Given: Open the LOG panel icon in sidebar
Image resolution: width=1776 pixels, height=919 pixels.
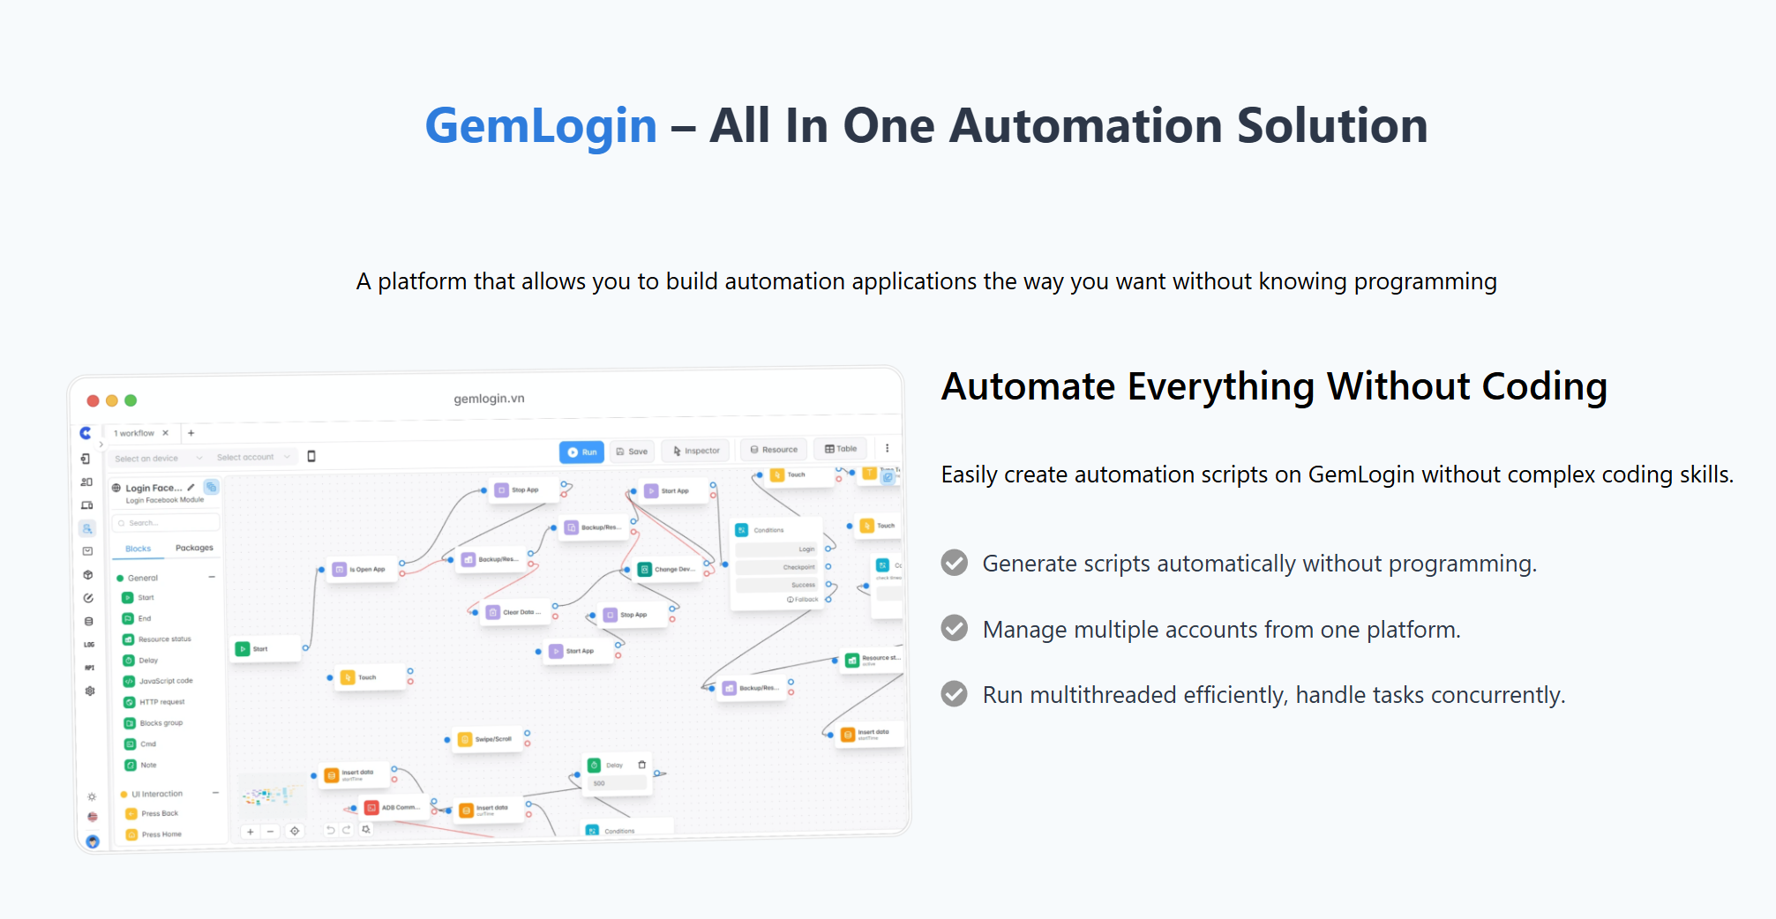Looking at the screenshot, I should tap(89, 645).
